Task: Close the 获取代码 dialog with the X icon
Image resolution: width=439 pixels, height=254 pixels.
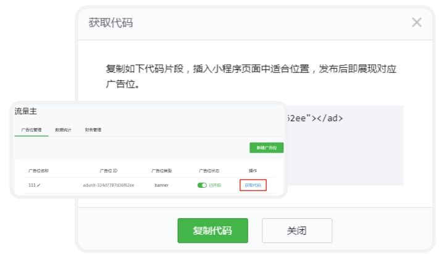Action: pyautogui.click(x=417, y=23)
